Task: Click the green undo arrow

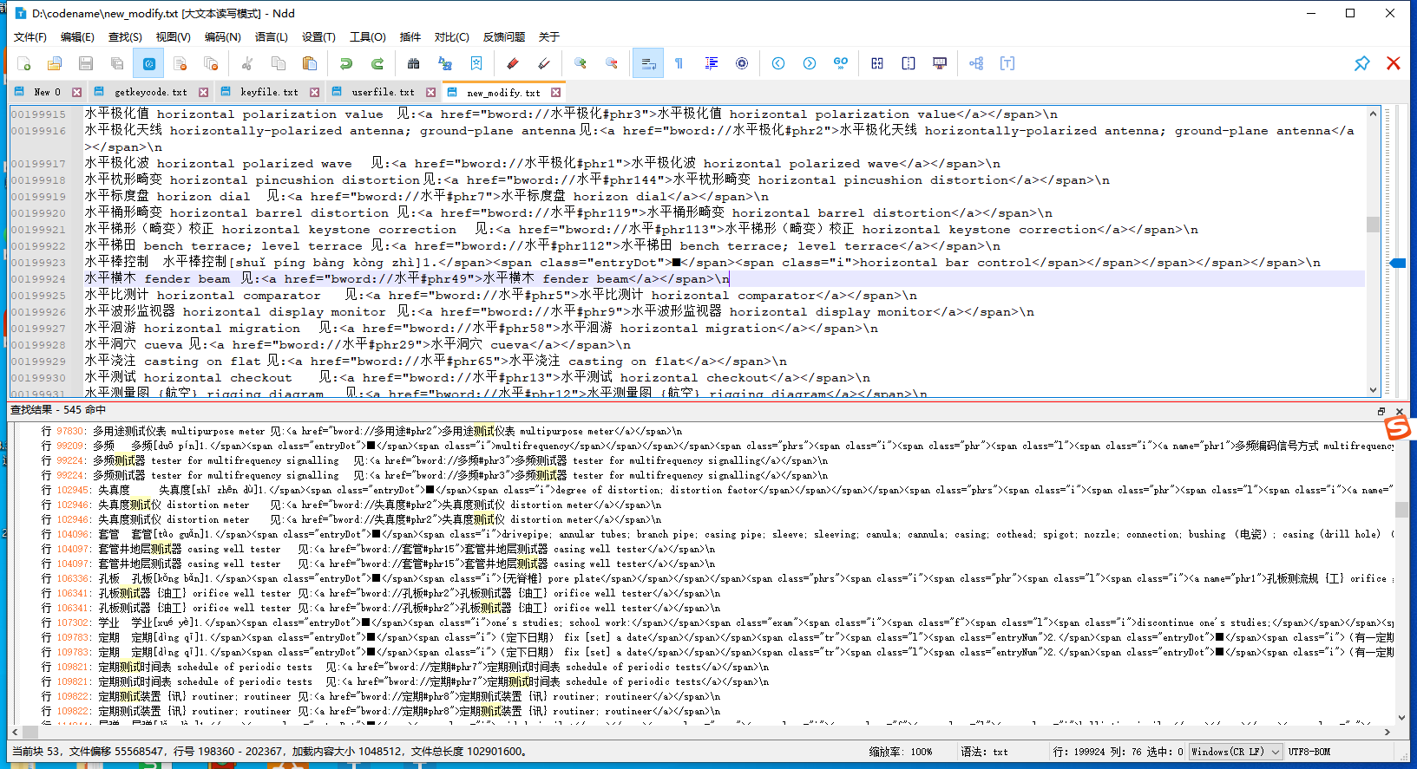Action: point(346,63)
